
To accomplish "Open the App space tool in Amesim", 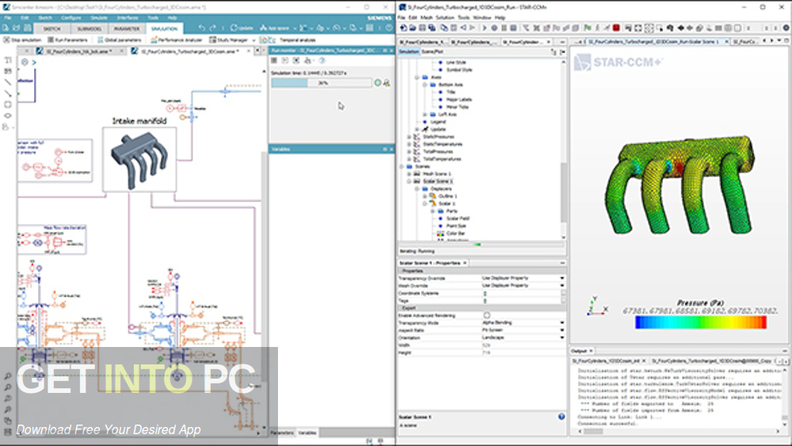I will coord(274,29).
